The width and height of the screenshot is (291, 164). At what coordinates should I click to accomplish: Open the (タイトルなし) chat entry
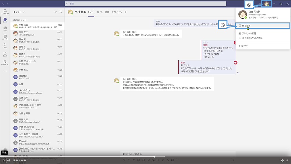(38, 91)
